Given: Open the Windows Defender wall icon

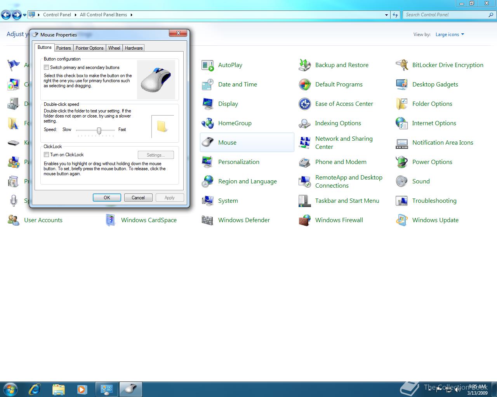Looking at the screenshot, I should tap(207, 220).
